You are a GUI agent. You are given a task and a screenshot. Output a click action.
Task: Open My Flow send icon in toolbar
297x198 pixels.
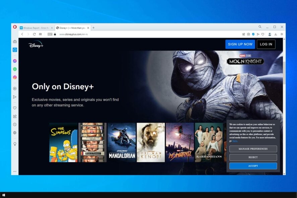(258, 34)
